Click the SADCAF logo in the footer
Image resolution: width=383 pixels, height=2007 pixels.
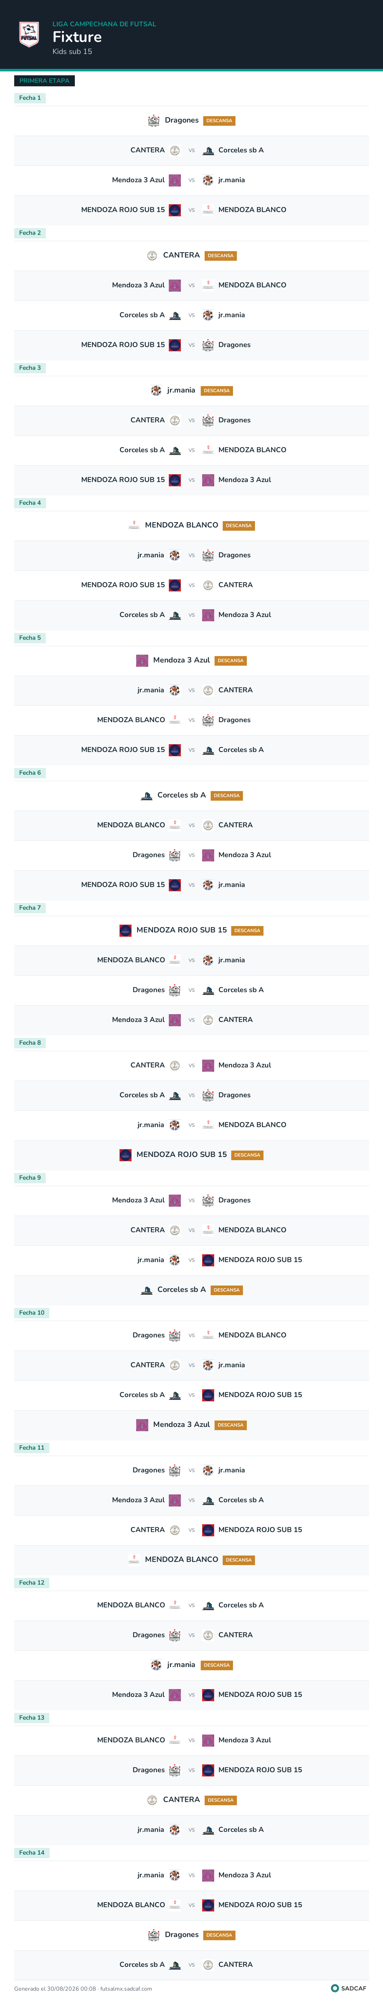click(349, 1988)
